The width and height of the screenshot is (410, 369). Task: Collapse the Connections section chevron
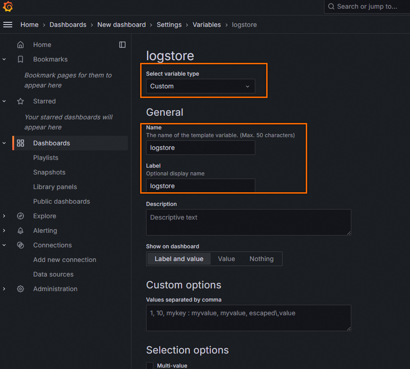4,245
